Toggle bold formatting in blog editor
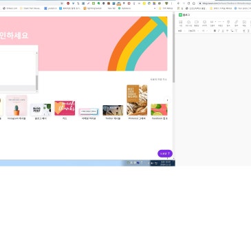 [215, 31]
